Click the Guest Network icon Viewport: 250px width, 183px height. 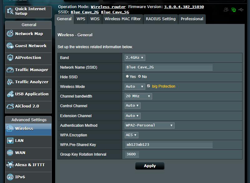10,46
